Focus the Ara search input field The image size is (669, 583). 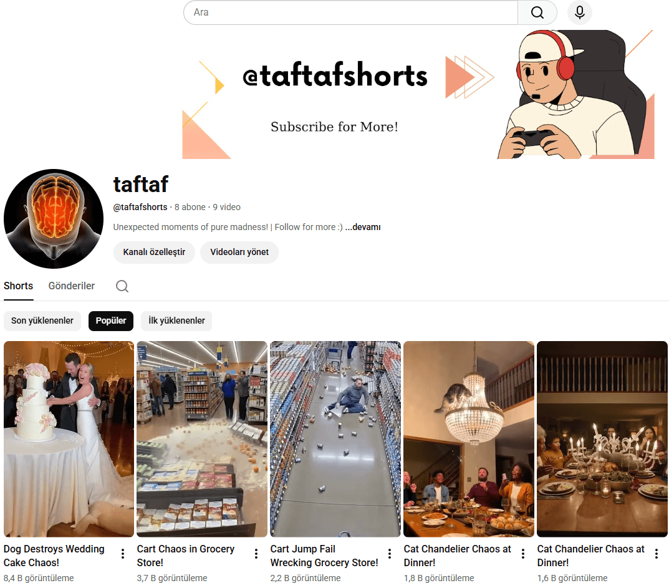[351, 12]
